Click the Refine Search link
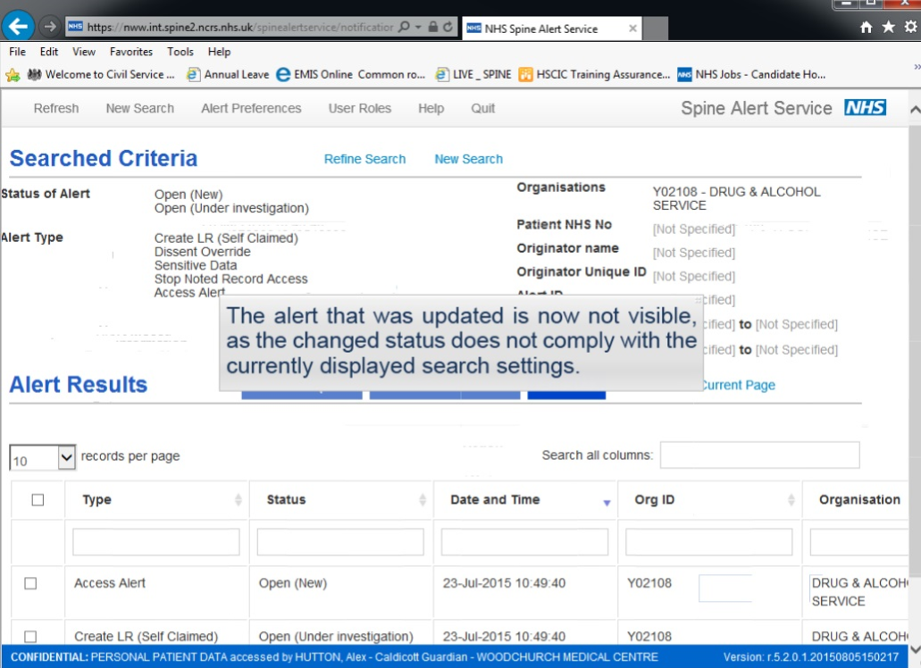 pos(364,159)
